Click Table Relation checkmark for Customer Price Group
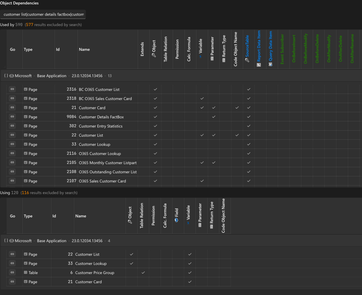The height and width of the screenshot is (295, 362). 143,273
